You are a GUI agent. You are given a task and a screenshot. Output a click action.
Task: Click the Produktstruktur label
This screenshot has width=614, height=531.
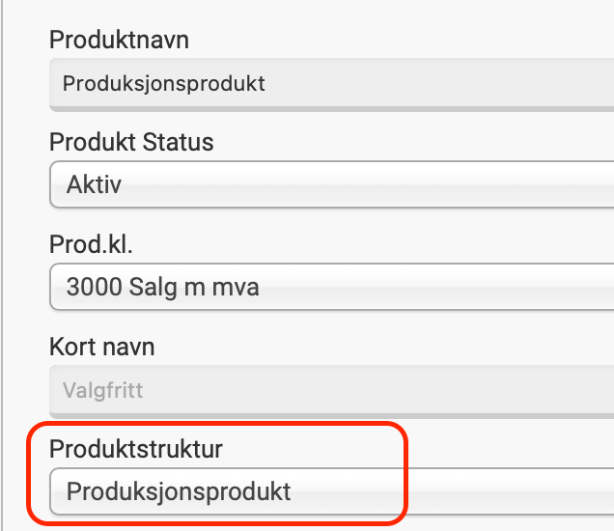coord(136,449)
